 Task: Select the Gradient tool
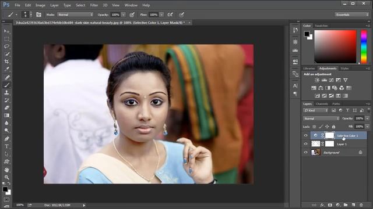6,115
